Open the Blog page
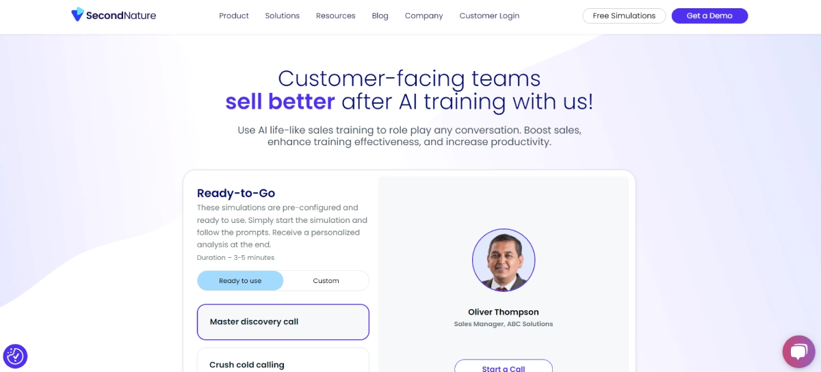This screenshot has width=821, height=372. coord(380,16)
